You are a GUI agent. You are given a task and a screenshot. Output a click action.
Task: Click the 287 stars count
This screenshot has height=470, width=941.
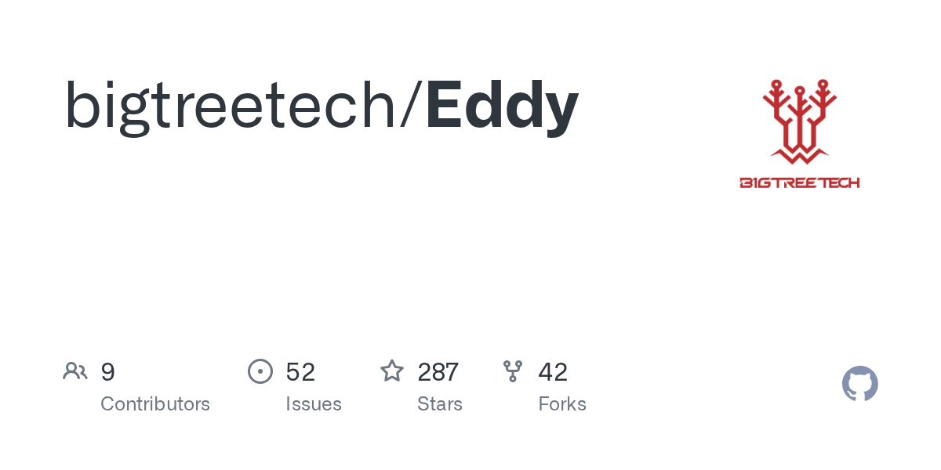(x=438, y=372)
